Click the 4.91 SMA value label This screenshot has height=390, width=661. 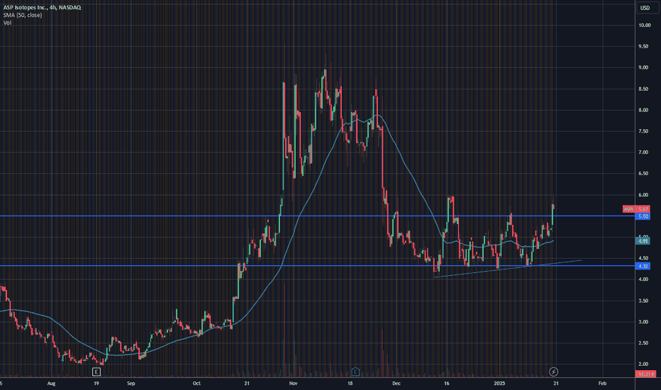(x=643, y=241)
